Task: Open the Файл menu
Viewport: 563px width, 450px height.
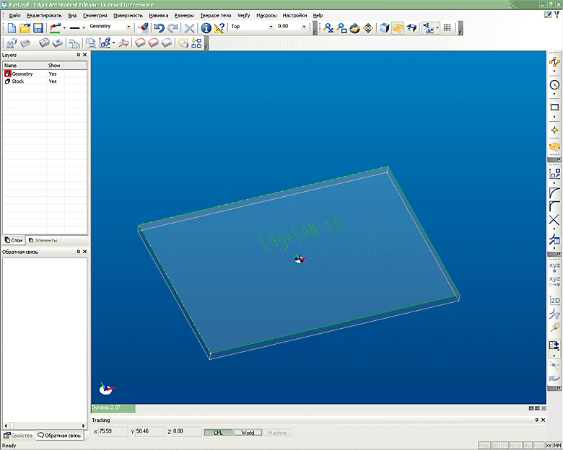Action: [x=14, y=15]
